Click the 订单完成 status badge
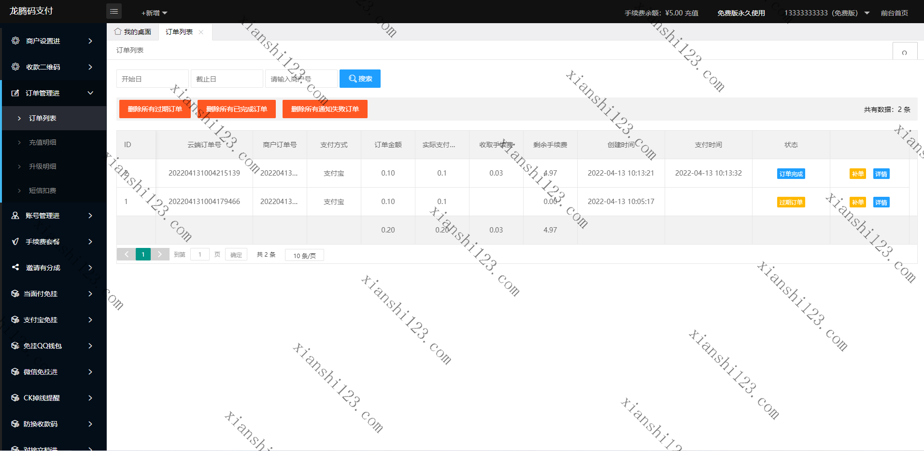This screenshot has height=451, width=924. tap(791, 174)
